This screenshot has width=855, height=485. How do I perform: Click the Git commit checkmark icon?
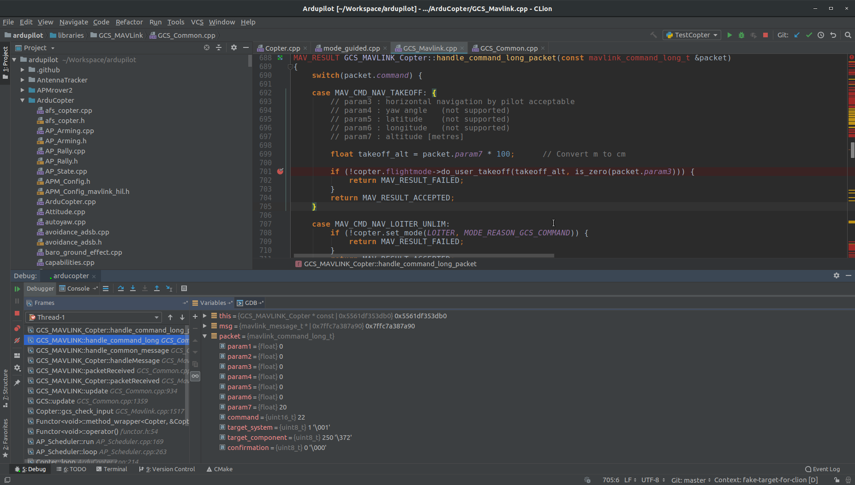click(x=809, y=35)
